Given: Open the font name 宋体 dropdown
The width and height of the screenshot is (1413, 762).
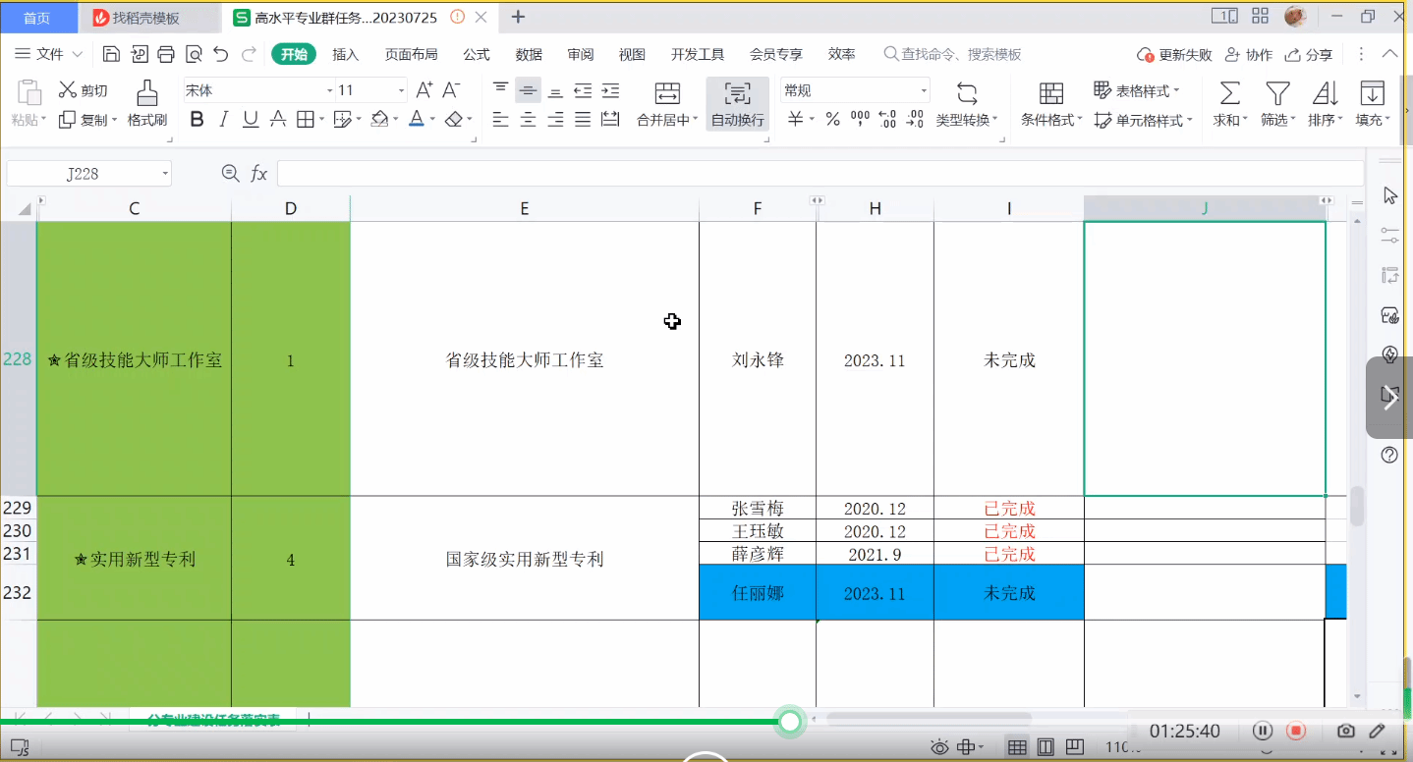Looking at the screenshot, I should click(329, 90).
